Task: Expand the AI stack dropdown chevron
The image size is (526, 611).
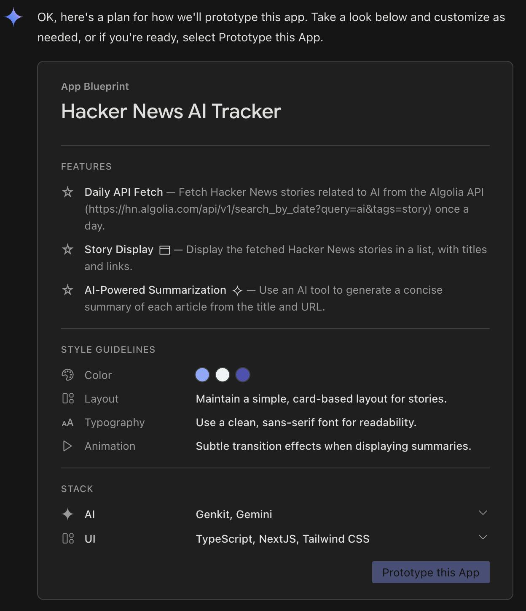Action: (x=483, y=513)
